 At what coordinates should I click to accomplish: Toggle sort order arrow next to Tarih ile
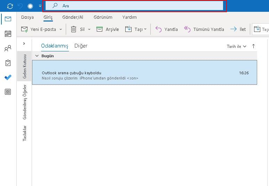click(253, 46)
